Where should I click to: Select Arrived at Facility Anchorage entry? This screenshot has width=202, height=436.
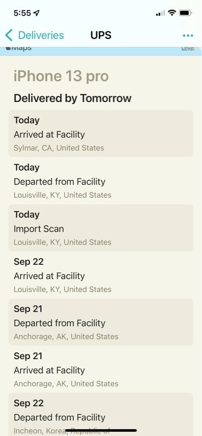pyautogui.click(x=101, y=369)
